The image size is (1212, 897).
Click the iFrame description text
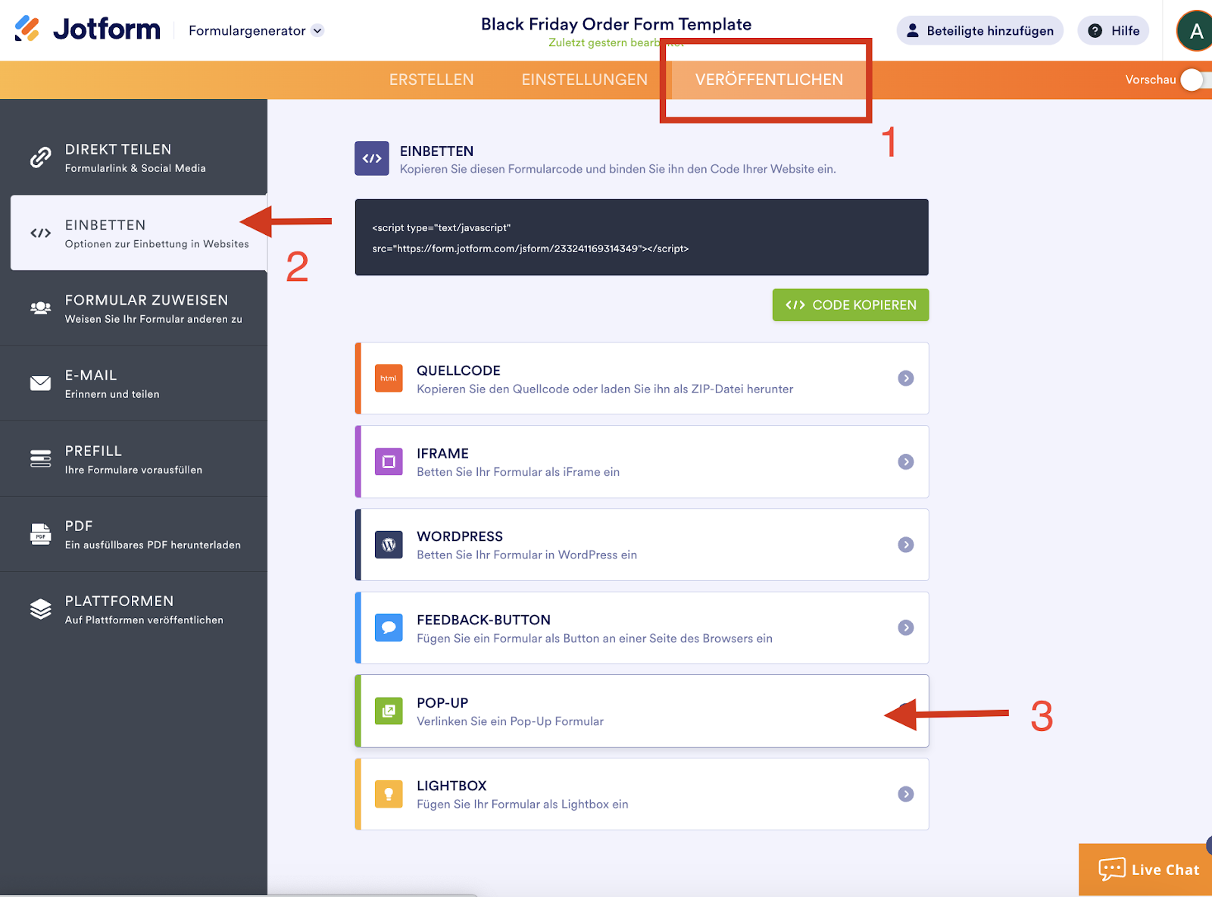pyautogui.click(x=518, y=472)
